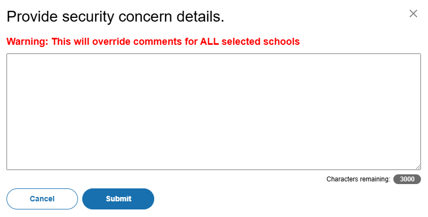Screen dimensions: 428x217
Task: Click the dialog title text
Action: [115, 17]
